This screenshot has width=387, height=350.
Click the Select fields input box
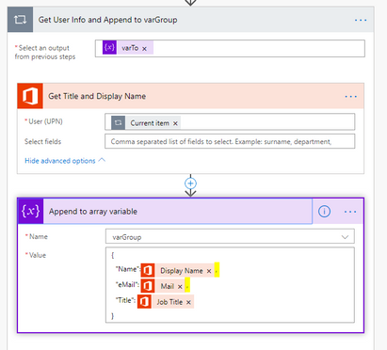coord(230,141)
